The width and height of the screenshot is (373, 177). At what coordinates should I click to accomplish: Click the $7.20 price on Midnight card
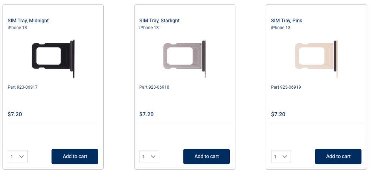click(15, 114)
